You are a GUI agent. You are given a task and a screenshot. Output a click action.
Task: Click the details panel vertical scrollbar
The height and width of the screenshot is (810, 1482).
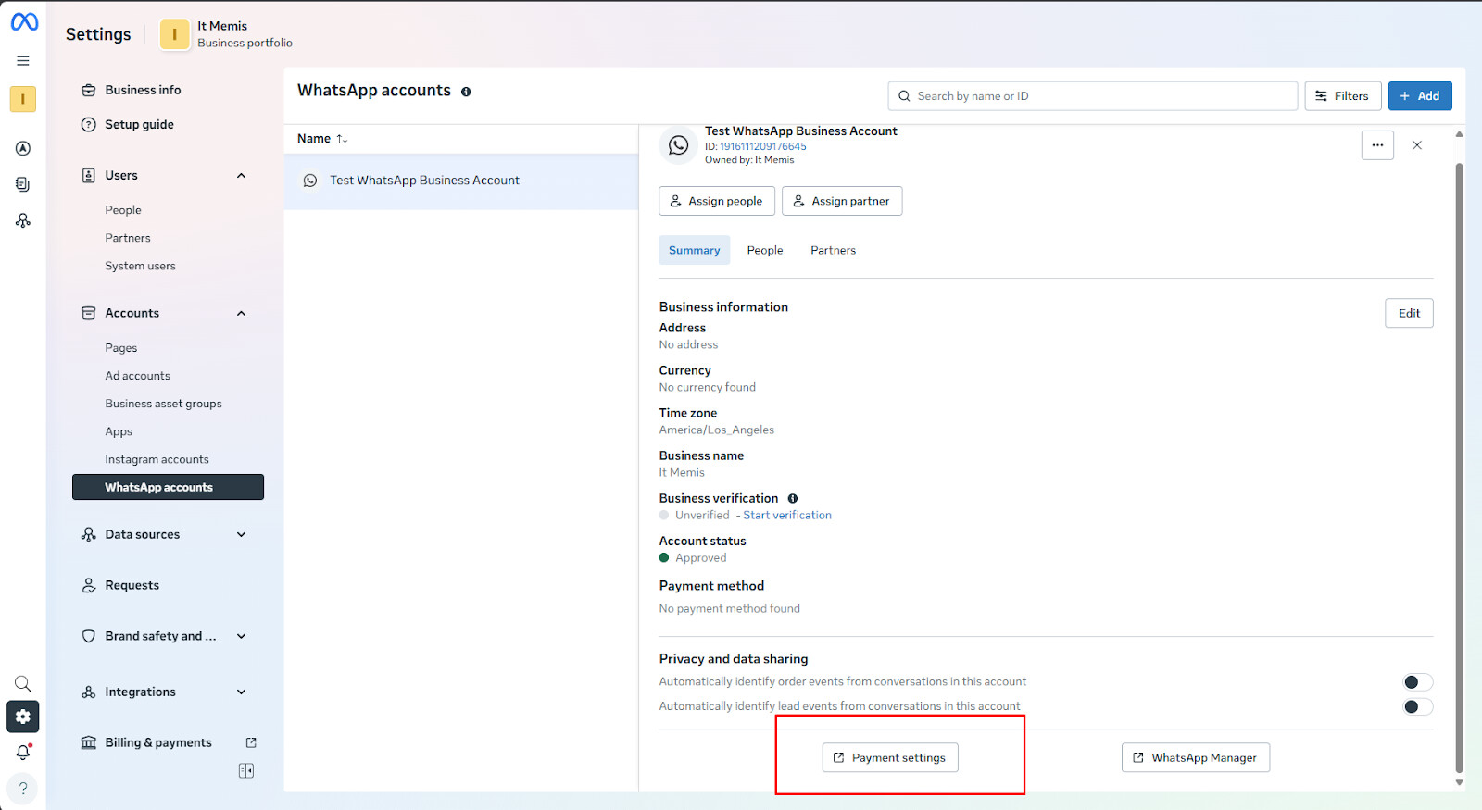(1459, 463)
